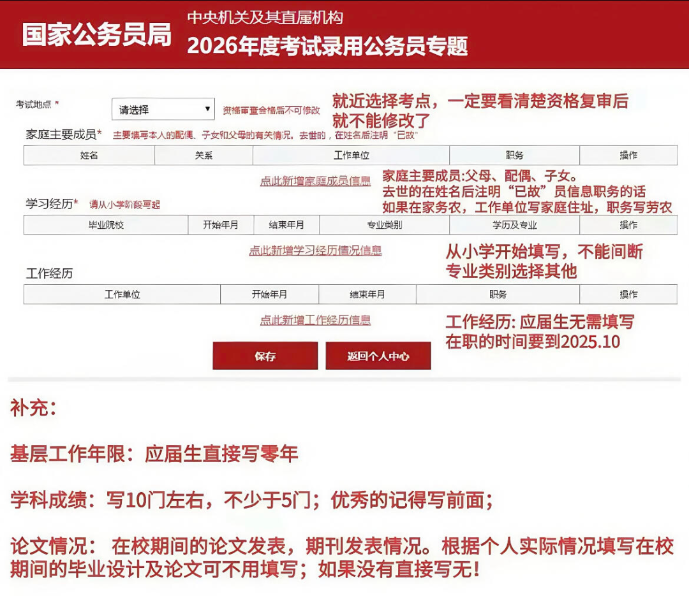The width and height of the screenshot is (689, 596).
Task: Click the 操作 column in work experience table
Action: (x=629, y=294)
